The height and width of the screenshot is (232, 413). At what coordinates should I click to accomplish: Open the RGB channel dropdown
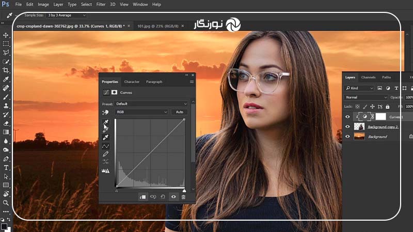(x=141, y=112)
